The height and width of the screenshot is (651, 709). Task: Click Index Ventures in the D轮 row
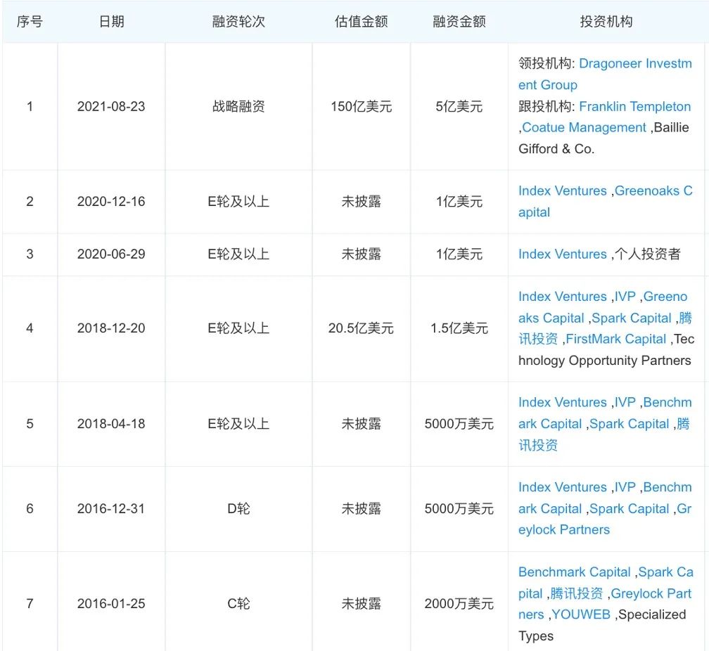point(562,487)
